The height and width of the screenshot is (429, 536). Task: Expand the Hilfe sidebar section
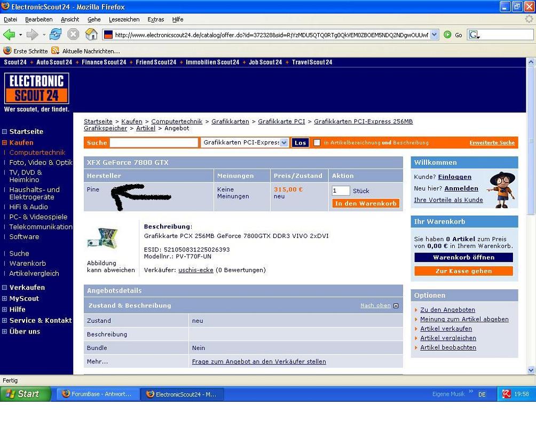click(4, 309)
